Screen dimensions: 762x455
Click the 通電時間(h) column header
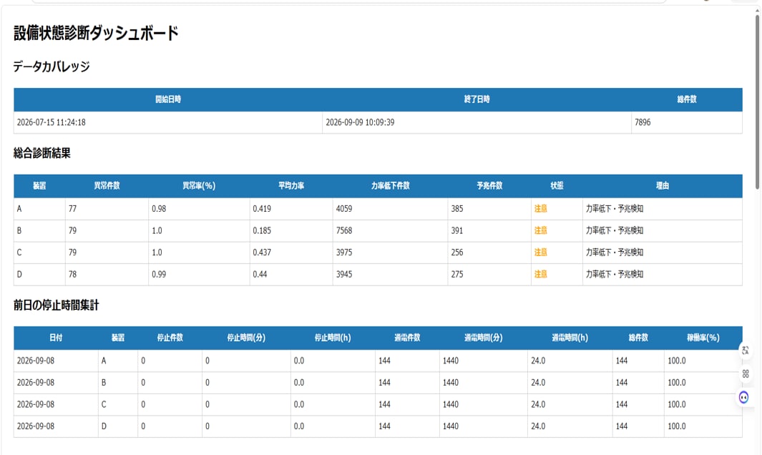(570, 338)
